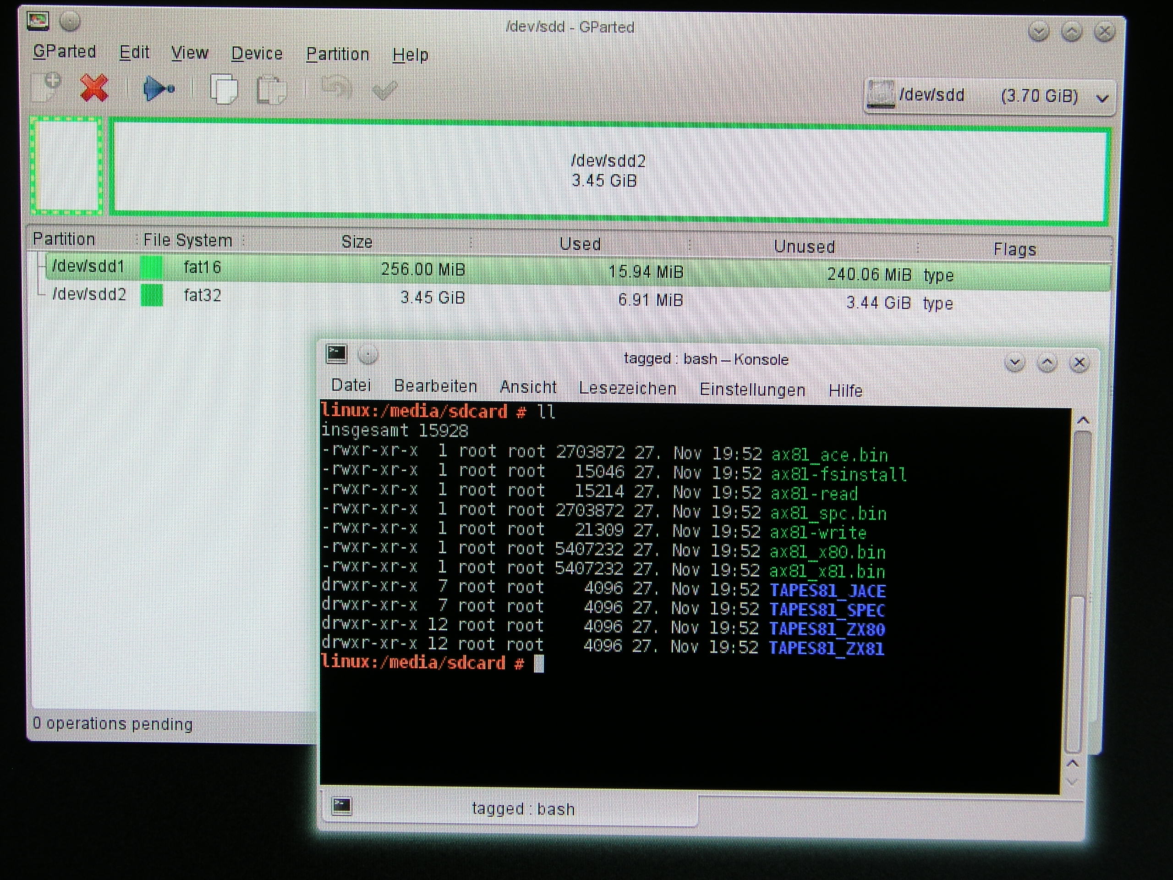The width and height of the screenshot is (1173, 880).
Task: Click the Konsole scrollbar down arrow at bottom
Action: [1072, 782]
